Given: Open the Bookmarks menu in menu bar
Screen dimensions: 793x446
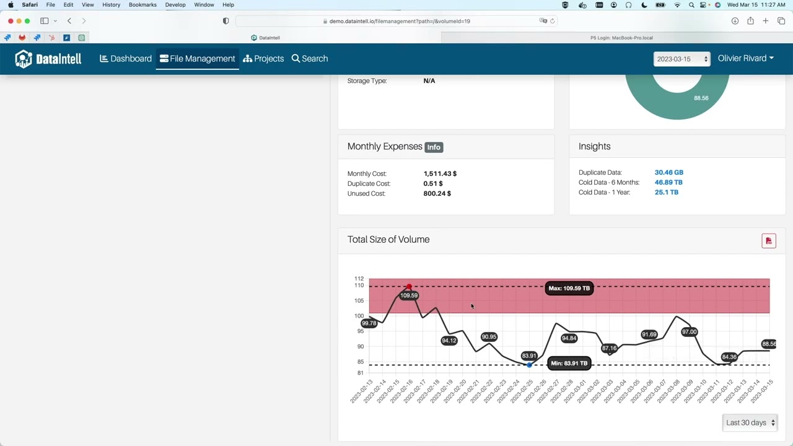Looking at the screenshot, I should coord(142,5).
